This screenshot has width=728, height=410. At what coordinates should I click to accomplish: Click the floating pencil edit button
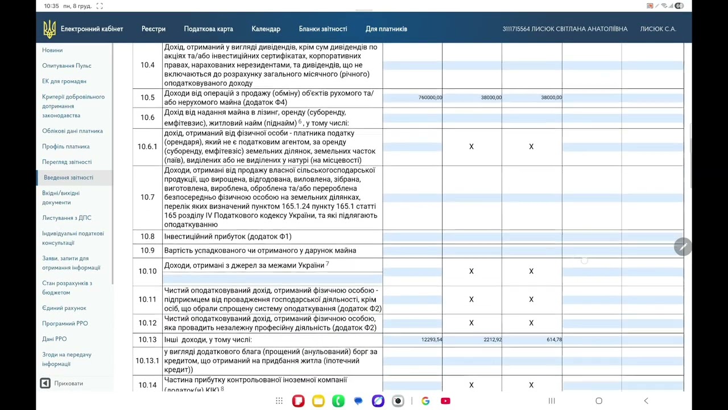[x=682, y=247]
